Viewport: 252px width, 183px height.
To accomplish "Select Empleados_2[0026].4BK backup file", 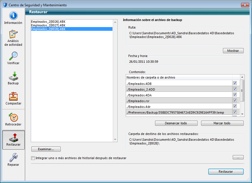I will 48,22.
